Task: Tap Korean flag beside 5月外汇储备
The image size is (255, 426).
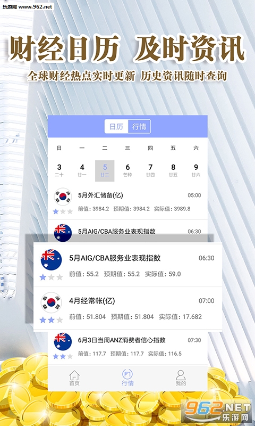Action: pyautogui.click(x=63, y=196)
